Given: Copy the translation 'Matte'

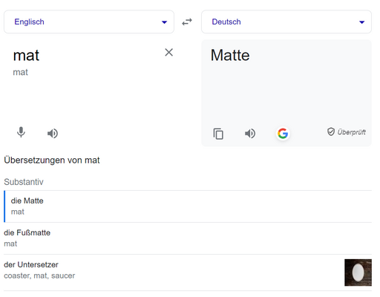Looking at the screenshot, I should pos(218,134).
